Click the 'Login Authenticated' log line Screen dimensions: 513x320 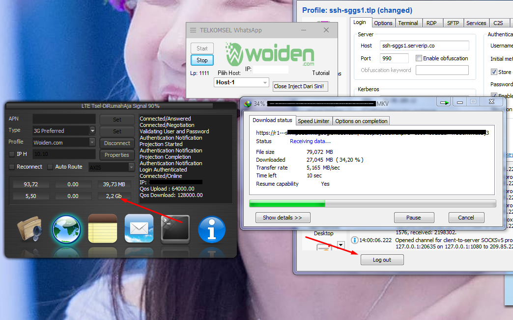163,170
